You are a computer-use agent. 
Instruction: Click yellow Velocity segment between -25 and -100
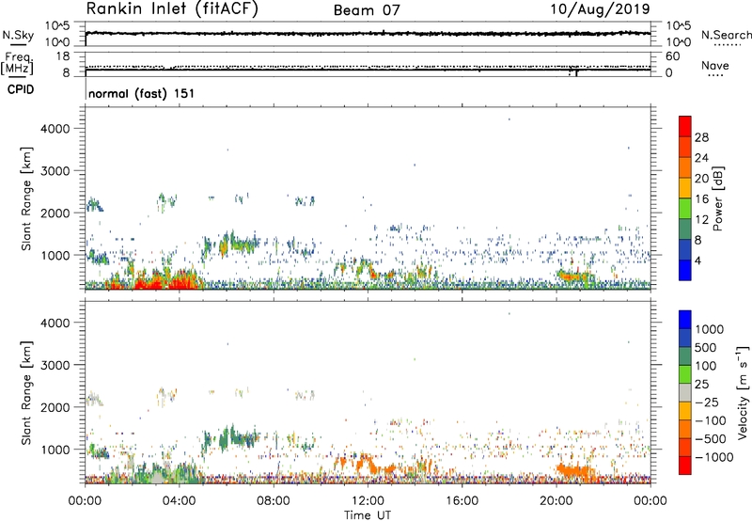685,411
